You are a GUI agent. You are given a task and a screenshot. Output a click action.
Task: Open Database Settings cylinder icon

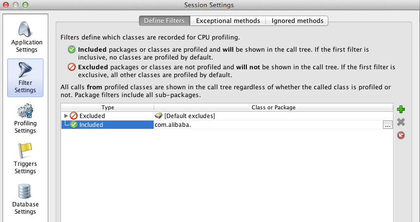(25, 191)
